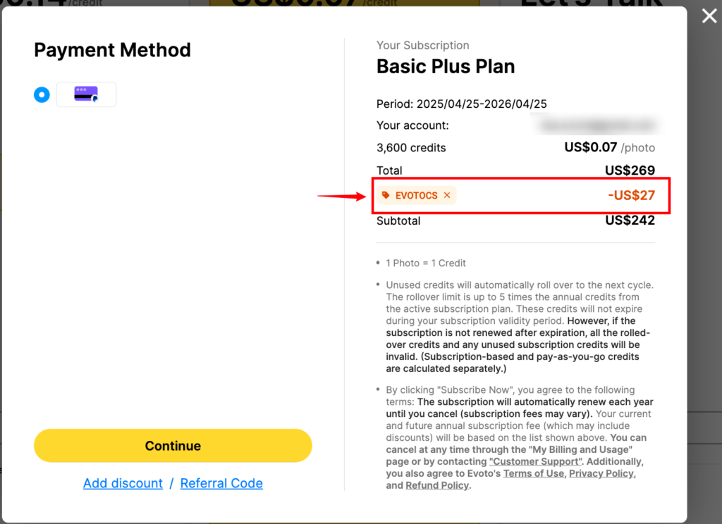
Task: Click the Basic Plus Plan heading
Action: coord(446,66)
